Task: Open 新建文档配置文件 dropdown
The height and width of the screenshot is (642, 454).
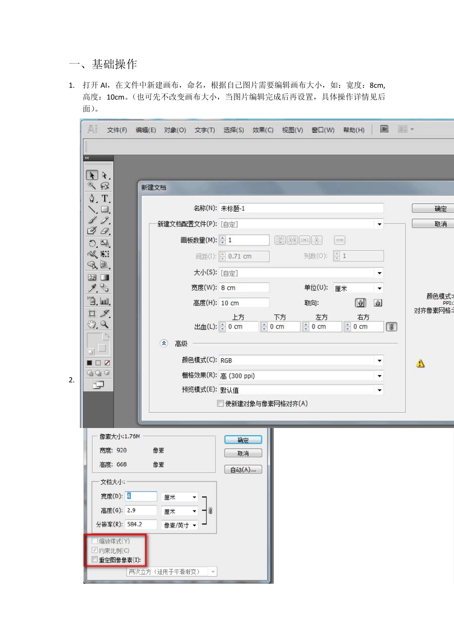Action: click(302, 224)
